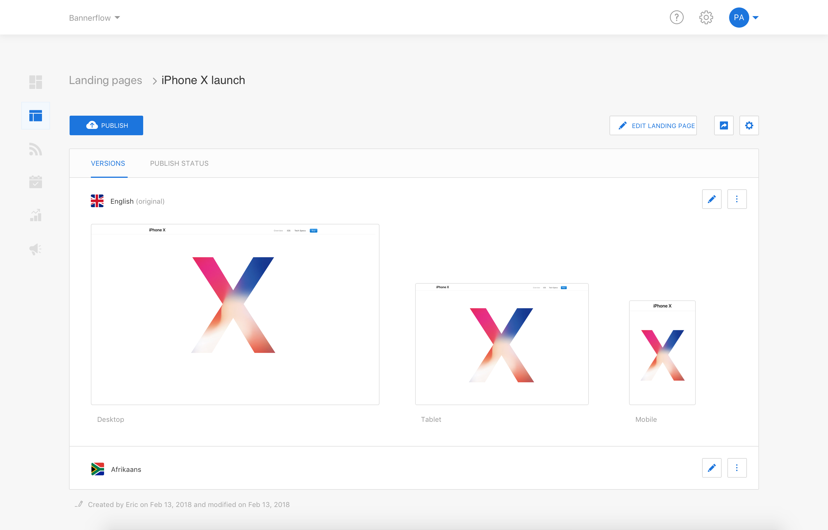Open the analytics chart sidebar icon
Viewport: 828px width, 530px height.
pyautogui.click(x=35, y=216)
